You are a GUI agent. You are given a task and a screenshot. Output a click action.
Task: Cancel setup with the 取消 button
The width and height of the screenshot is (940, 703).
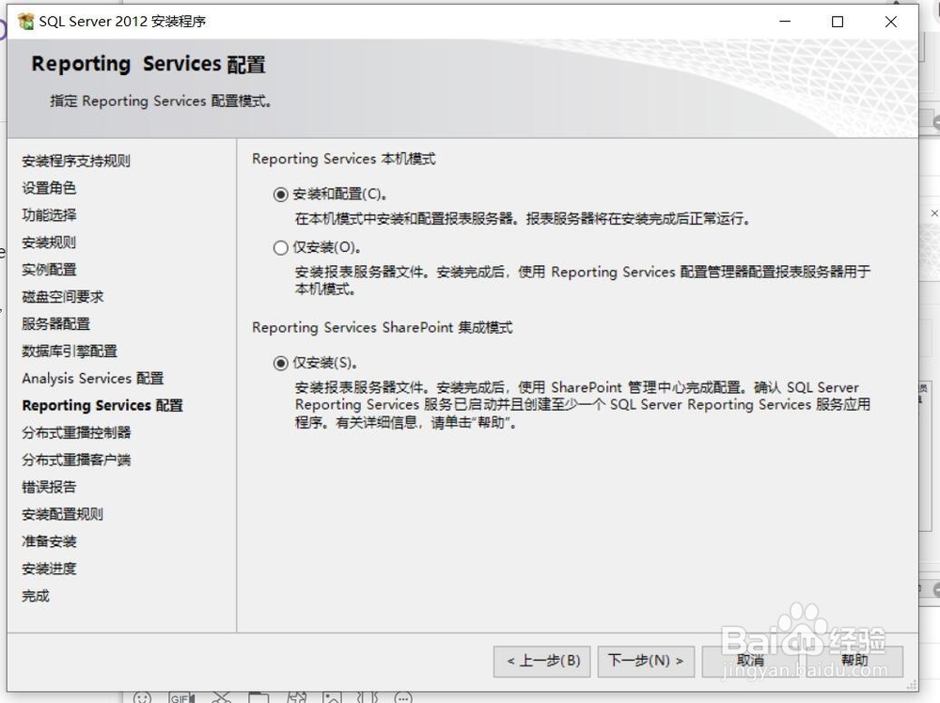coord(750,661)
